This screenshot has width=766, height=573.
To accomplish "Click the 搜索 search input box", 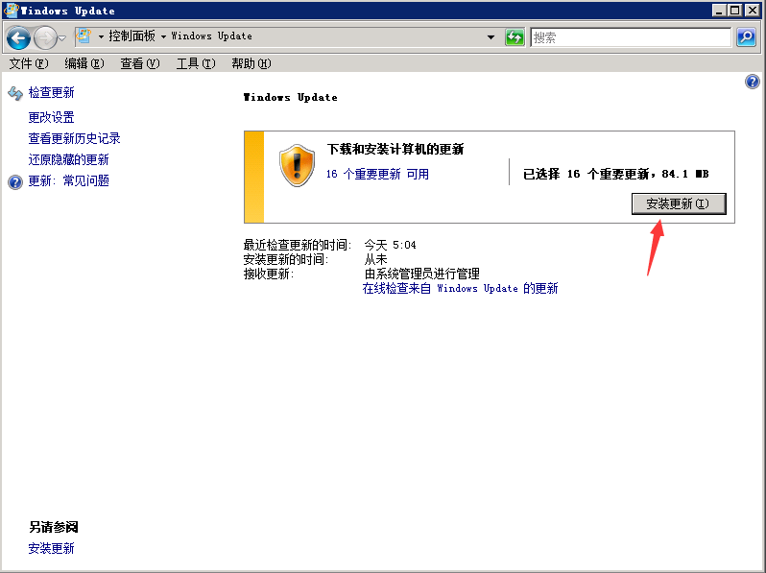I will click(631, 37).
